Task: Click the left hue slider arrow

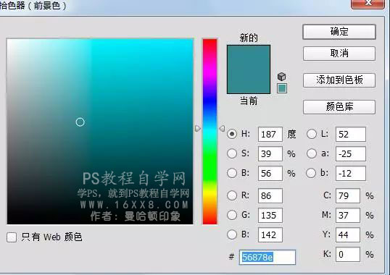Action: [198, 128]
